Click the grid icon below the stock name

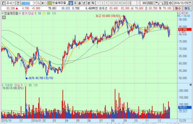pyautogui.click(x=4, y=17)
